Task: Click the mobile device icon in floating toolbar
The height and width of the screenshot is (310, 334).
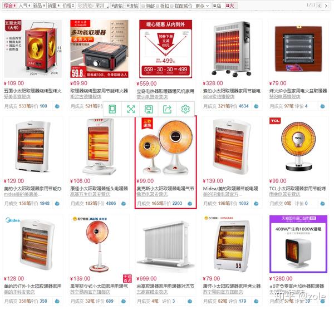Action: coord(112,109)
